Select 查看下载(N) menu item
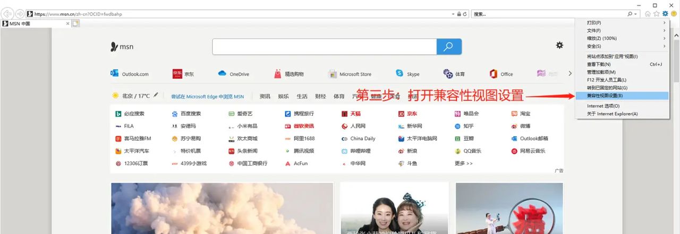The image size is (680, 234). pyautogui.click(x=622, y=64)
